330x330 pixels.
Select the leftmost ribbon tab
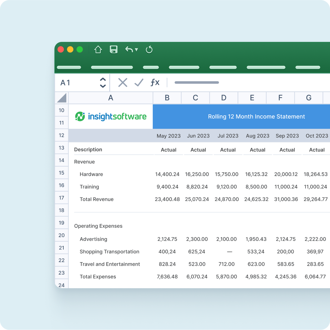click(69, 67)
